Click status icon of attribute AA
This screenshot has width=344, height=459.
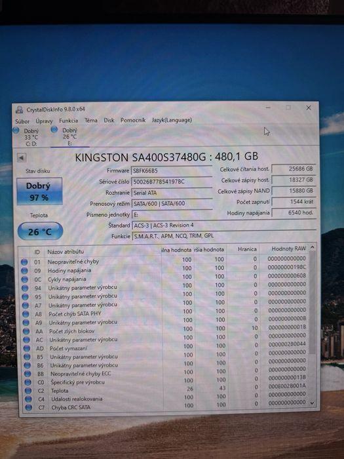click(x=26, y=331)
